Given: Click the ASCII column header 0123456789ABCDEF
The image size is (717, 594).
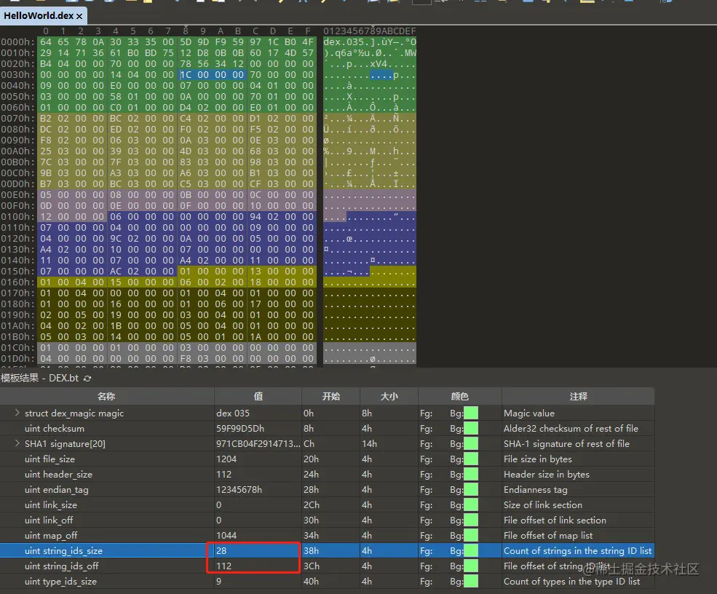Looking at the screenshot, I should 370,31.
